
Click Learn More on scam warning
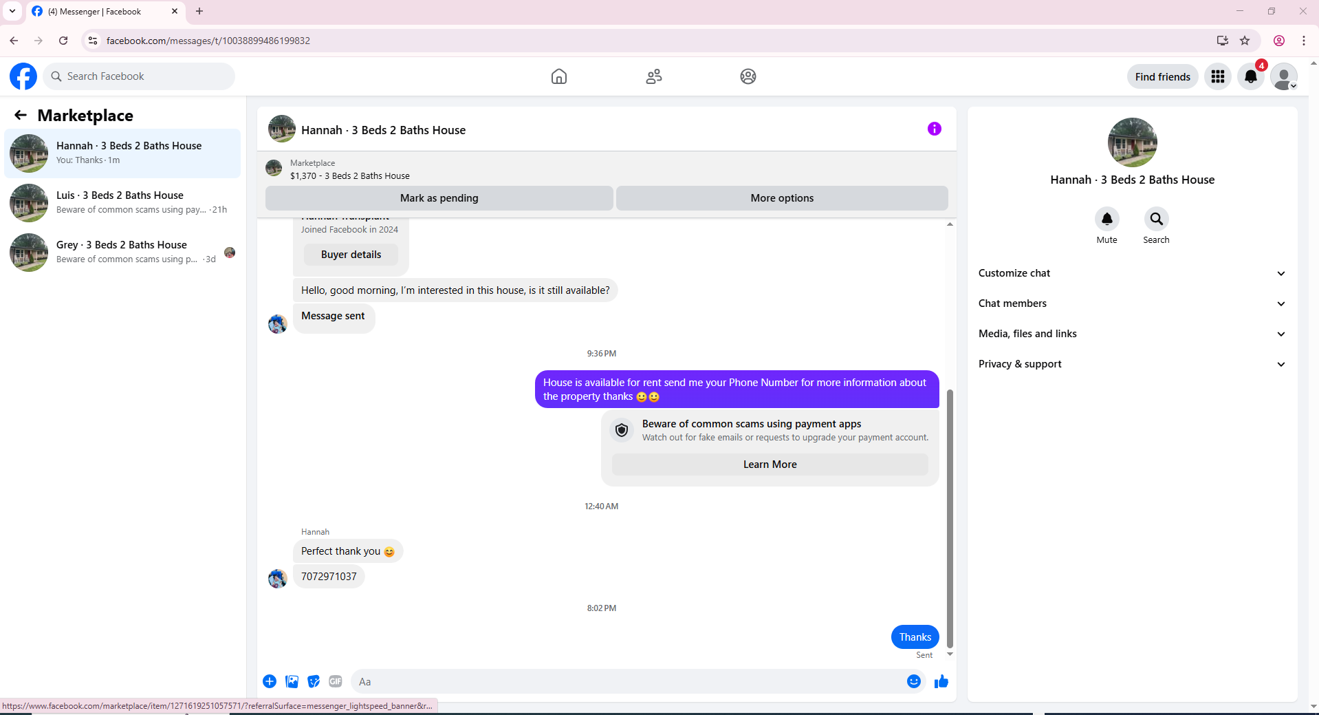pyautogui.click(x=770, y=465)
